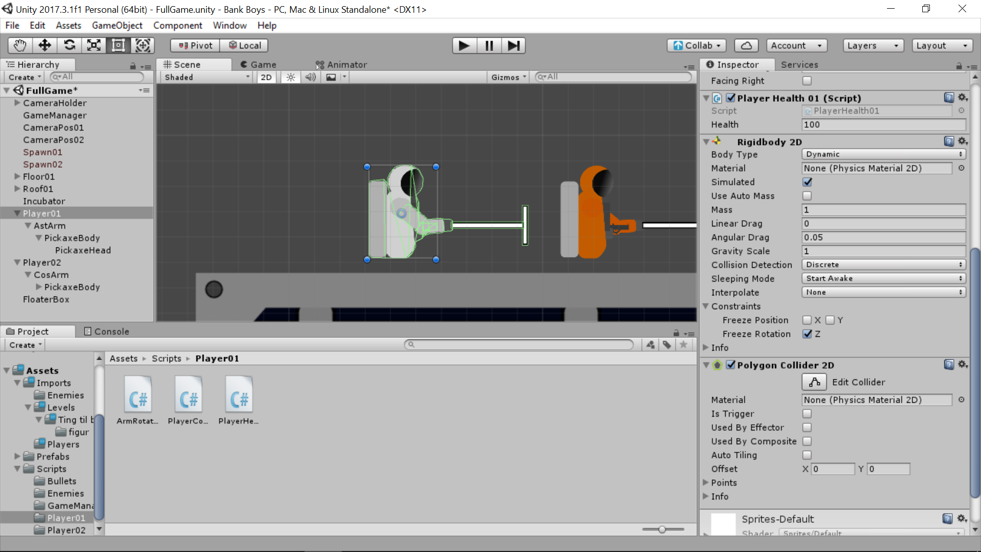The height and width of the screenshot is (552, 981).
Task: Open the Layers dropdown
Action: click(x=873, y=45)
